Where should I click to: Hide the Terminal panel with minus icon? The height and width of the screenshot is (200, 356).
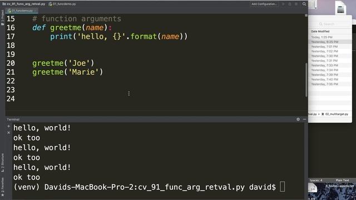(304, 119)
